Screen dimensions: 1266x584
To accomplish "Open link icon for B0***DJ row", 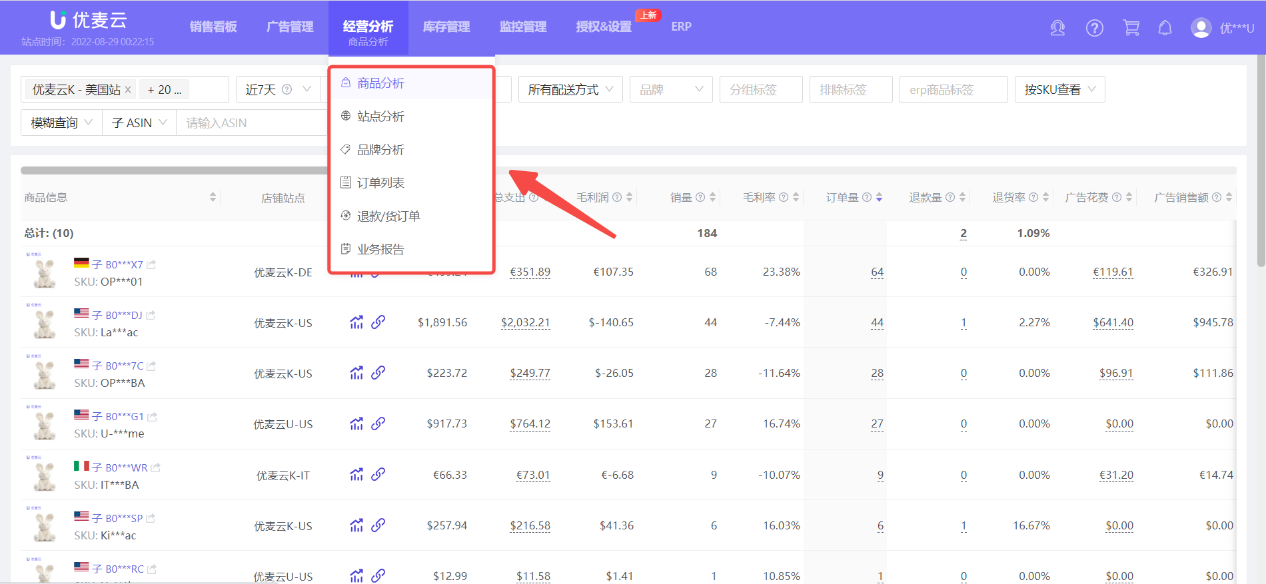I will point(378,322).
